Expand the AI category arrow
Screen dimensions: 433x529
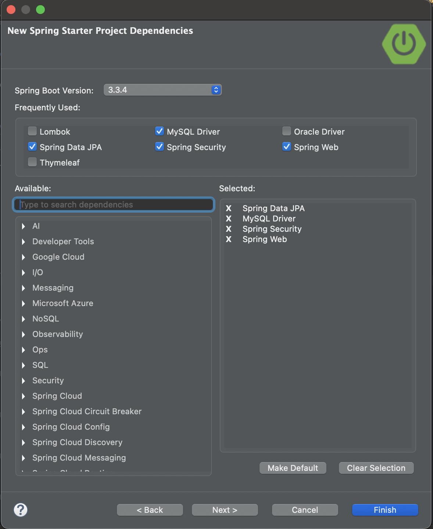[24, 226]
